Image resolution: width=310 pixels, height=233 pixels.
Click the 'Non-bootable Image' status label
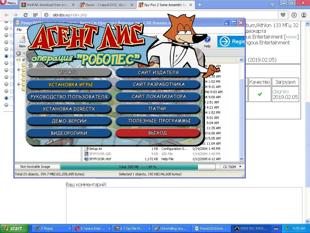[35, 167]
